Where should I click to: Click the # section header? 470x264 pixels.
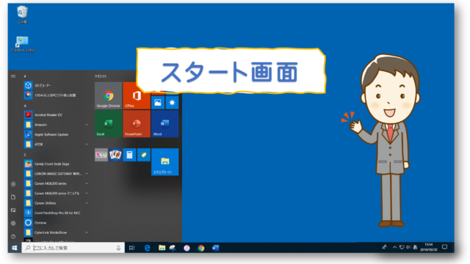25,76
